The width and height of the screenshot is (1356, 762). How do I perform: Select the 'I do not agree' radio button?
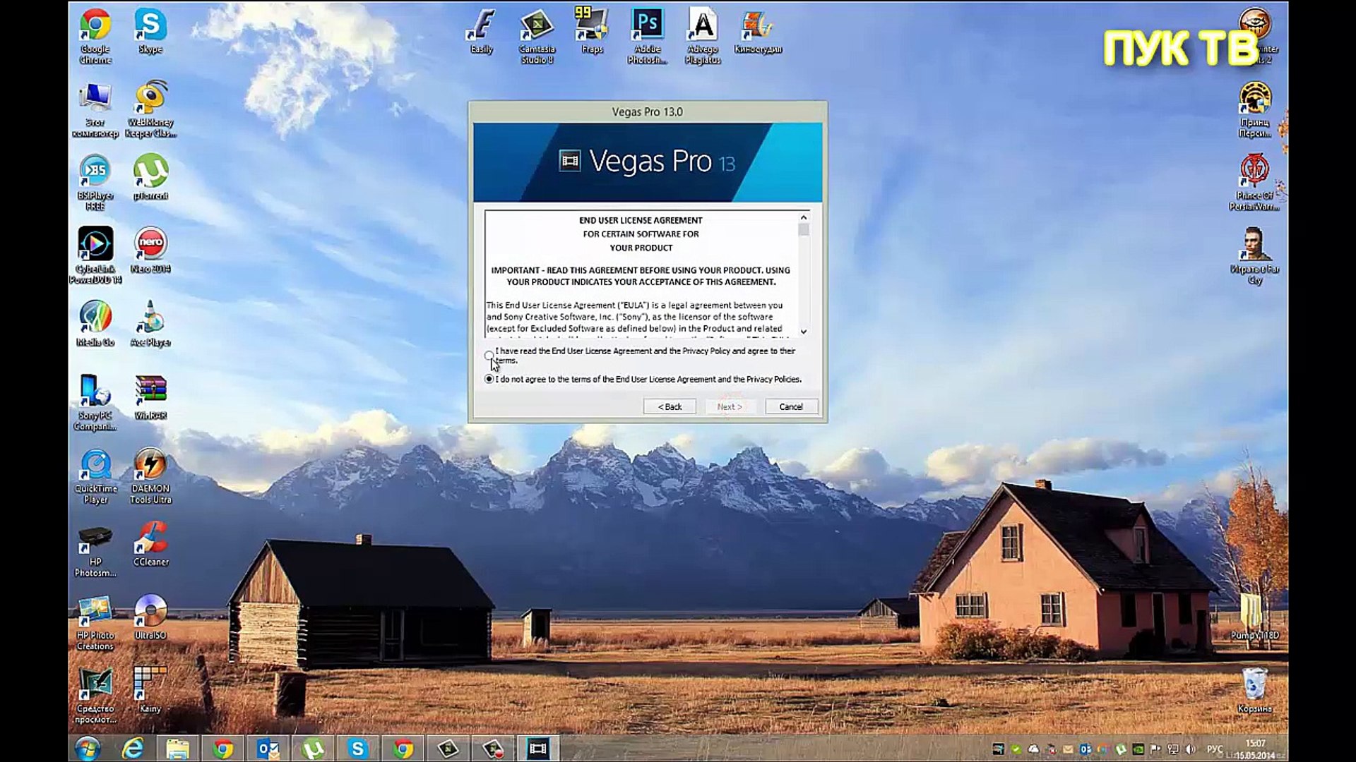coord(489,379)
